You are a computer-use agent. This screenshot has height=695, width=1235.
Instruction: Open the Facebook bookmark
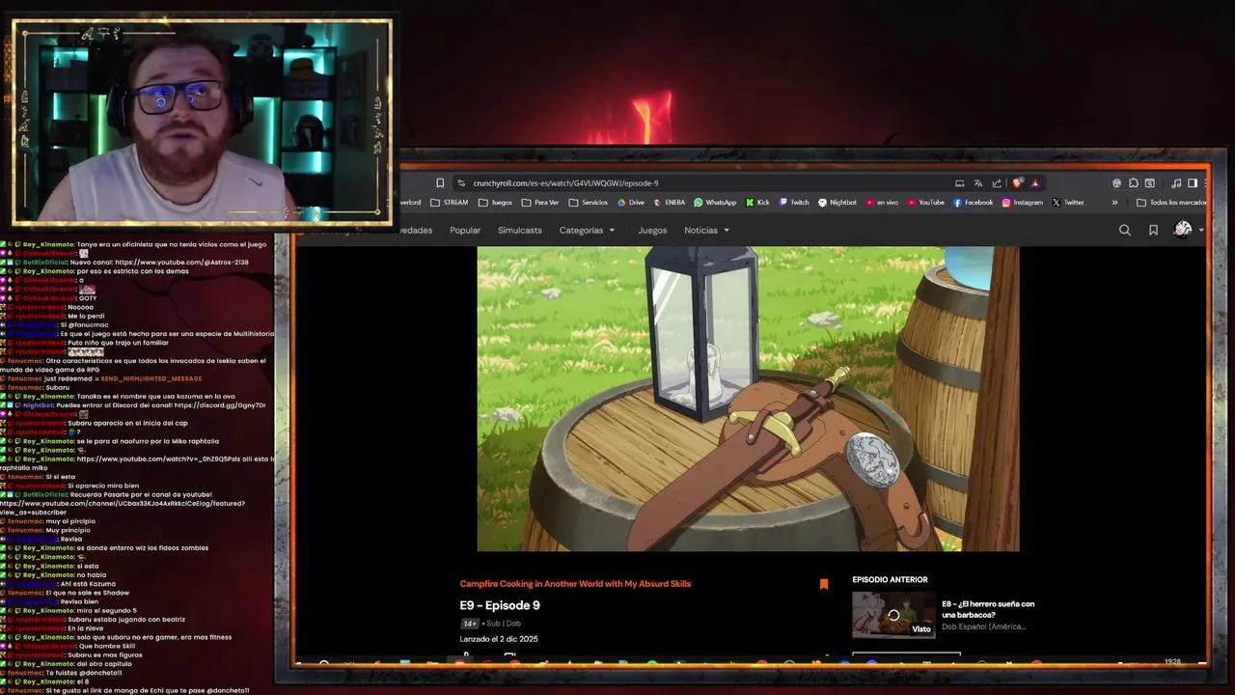click(x=974, y=203)
